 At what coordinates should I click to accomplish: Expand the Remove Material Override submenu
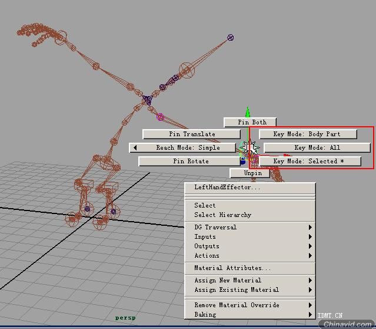click(x=250, y=305)
